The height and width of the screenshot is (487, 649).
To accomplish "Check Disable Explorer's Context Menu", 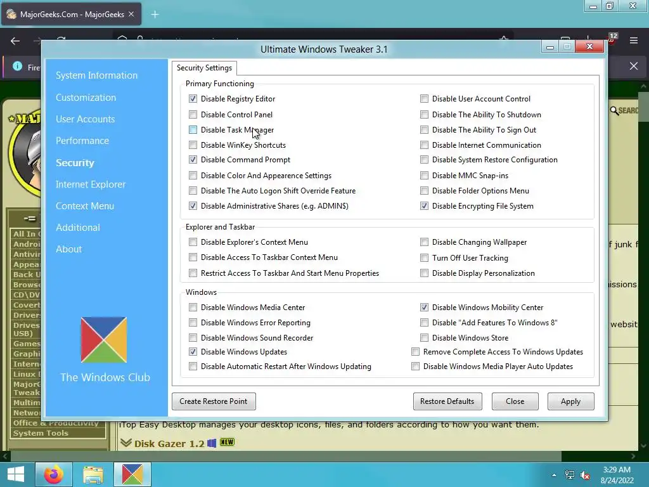I will (x=193, y=242).
